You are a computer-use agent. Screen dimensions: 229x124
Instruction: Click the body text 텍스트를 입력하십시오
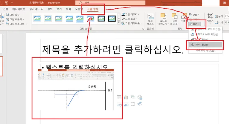(x=77, y=67)
